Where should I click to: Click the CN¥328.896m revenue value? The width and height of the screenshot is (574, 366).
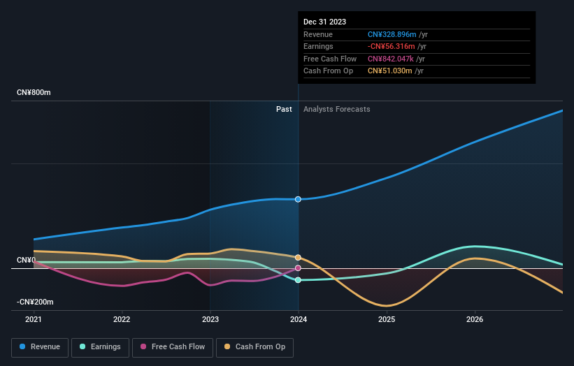click(x=392, y=34)
